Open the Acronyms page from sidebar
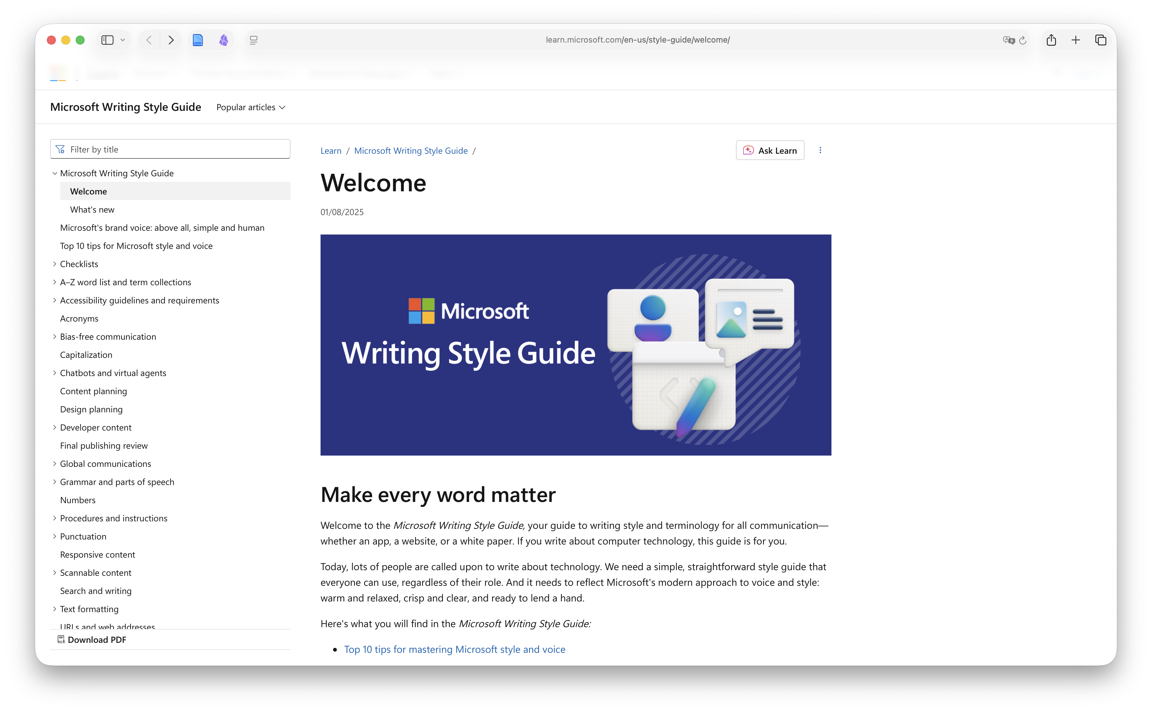Image resolution: width=1152 pixels, height=712 pixels. point(79,318)
